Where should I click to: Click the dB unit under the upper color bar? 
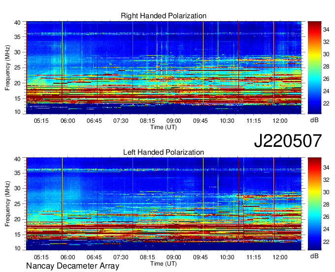click(x=314, y=120)
